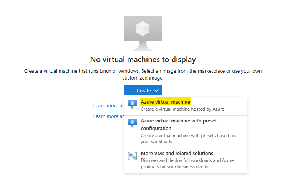
Task: Click "Create a virtual machine hosted by Azure" text
Action: 182,109
